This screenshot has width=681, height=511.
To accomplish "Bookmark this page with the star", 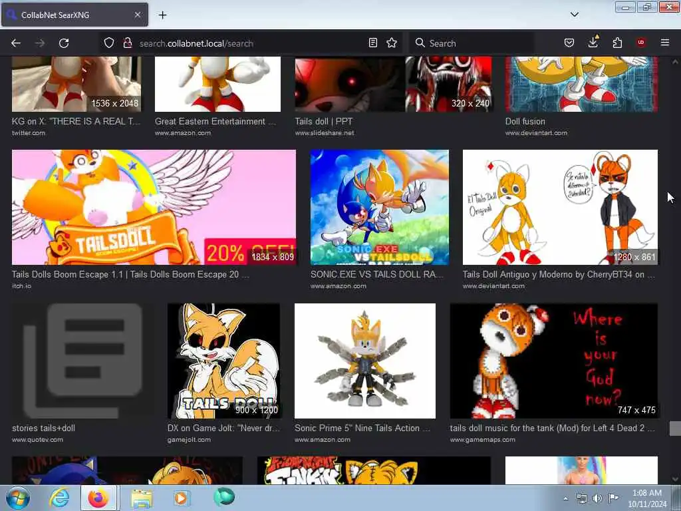I will tap(392, 43).
